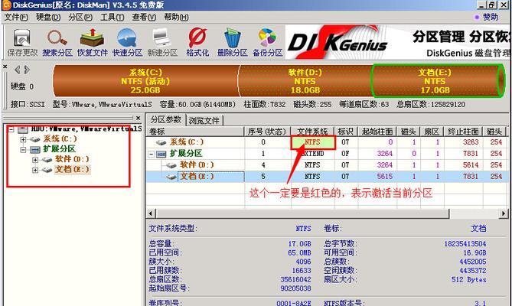Click 软件(D:) row name in partition table
The width and height of the screenshot is (512, 306).
tap(197, 165)
